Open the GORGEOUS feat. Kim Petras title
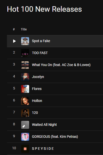Viewport: 103px width, 155px height. (x=55, y=137)
